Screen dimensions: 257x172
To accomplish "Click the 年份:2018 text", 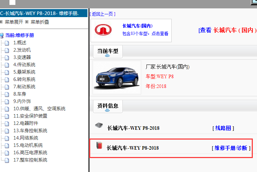I will (x=156, y=86).
